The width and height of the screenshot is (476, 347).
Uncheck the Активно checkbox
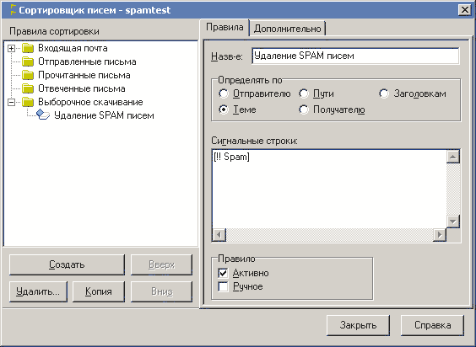point(223,273)
